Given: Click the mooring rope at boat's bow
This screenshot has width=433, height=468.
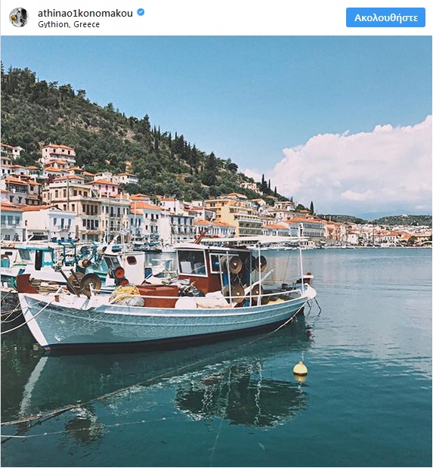Looking at the screenshot, I should pos(23,318).
